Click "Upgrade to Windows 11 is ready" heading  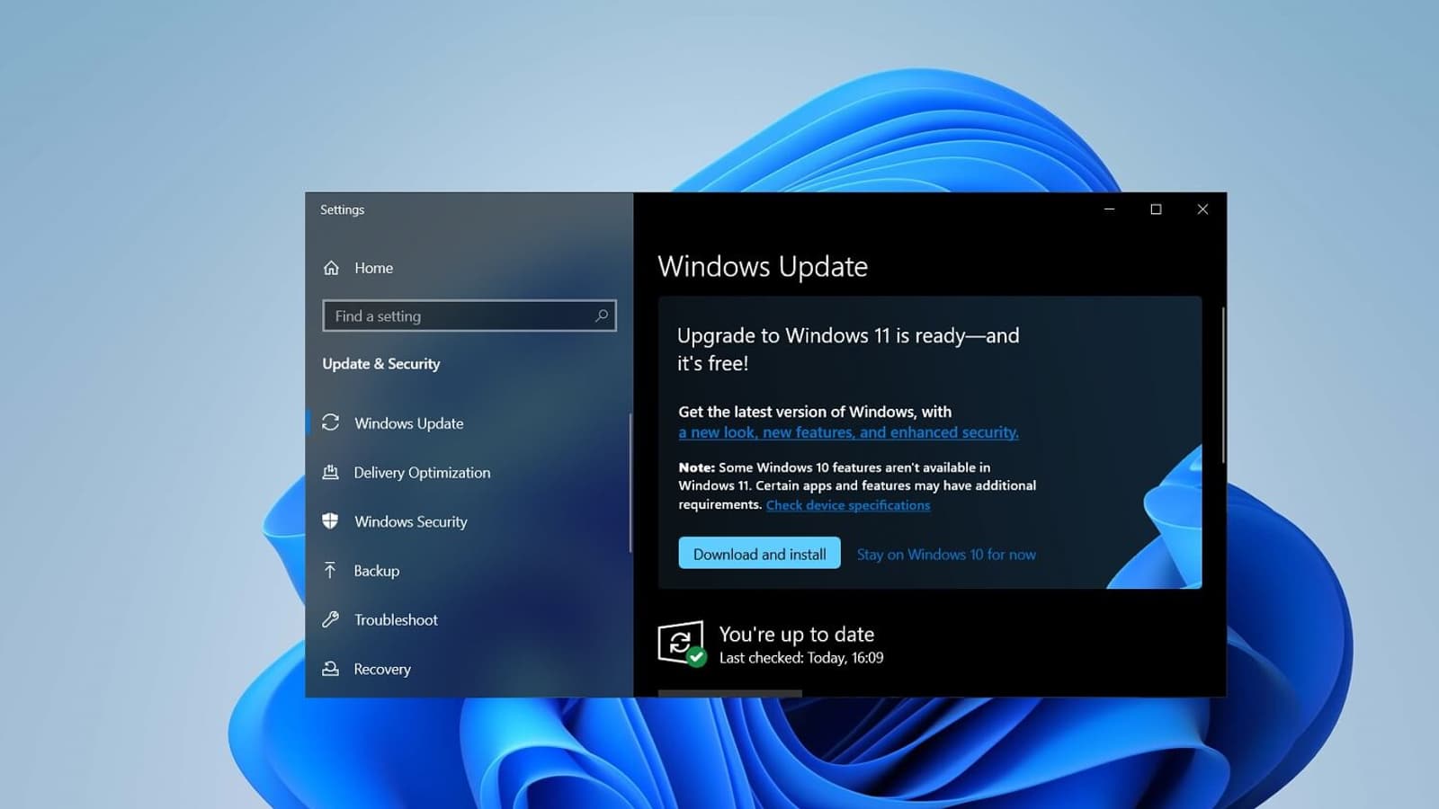[x=848, y=349]
